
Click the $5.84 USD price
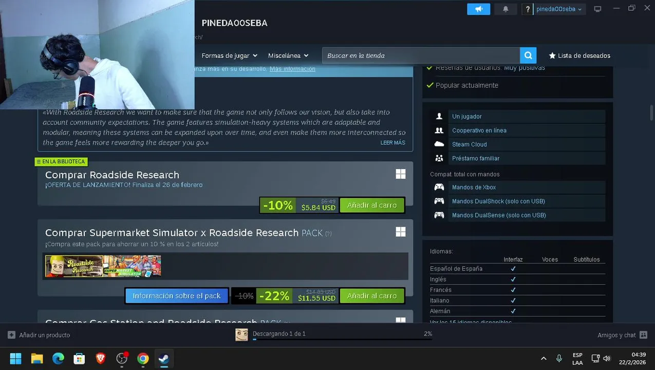(x=318, y=208)
